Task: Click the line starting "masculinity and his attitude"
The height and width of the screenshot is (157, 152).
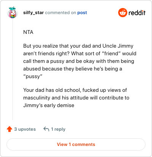Action: click(x=76, y=98)
